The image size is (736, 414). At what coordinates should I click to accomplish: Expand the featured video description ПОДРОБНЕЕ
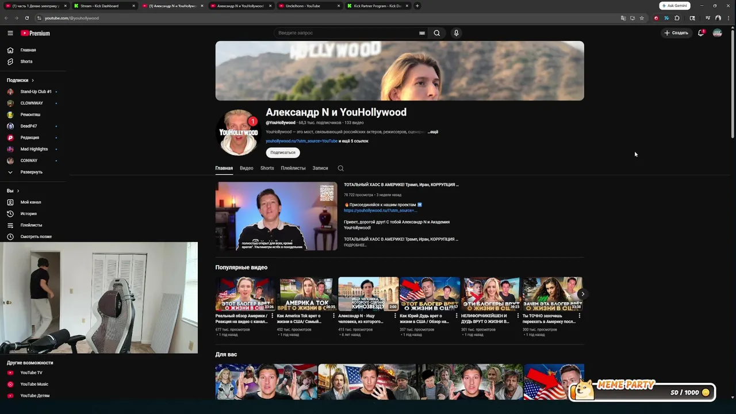[355, 245]
